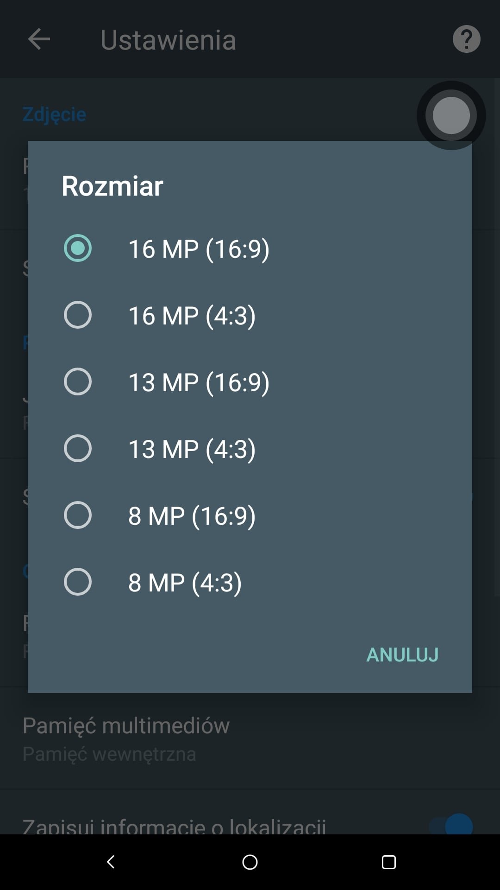
Task: Cancel the dialog with ANULUJ
Action: click(402, 655)
